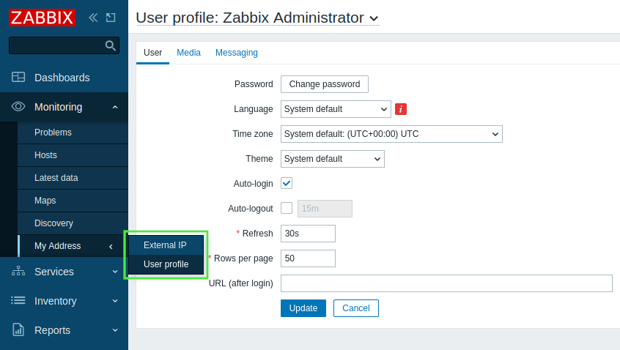Open Maps under Monitoring
This screenshot has width=620, height=350.
(73, 201)
